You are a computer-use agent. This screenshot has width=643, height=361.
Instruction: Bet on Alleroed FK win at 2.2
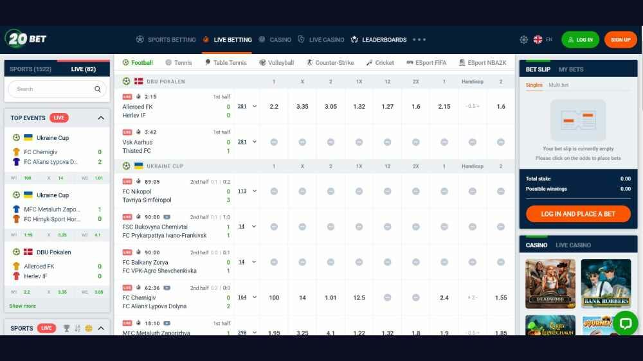pos(274,107)
